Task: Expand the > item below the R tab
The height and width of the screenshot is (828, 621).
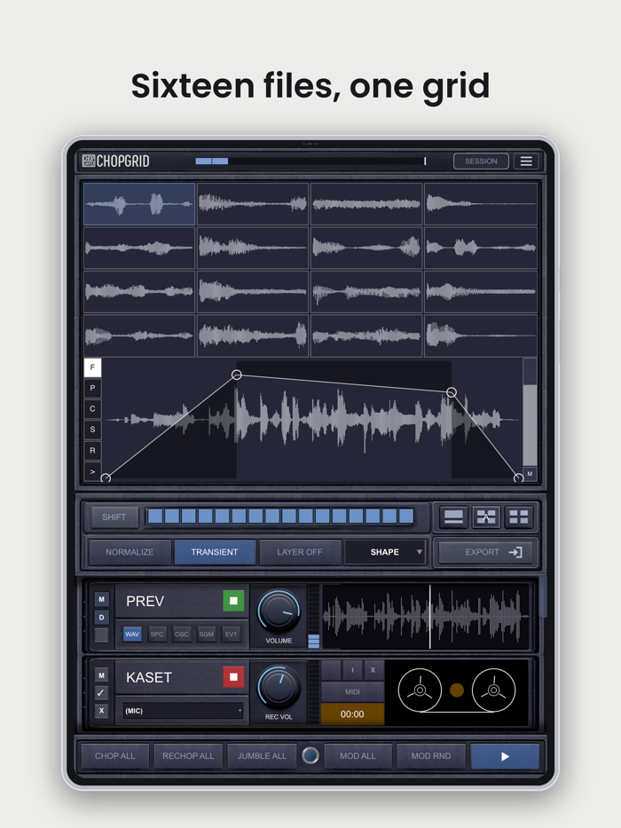Action: pyautogui.click(x=92, y=471)
